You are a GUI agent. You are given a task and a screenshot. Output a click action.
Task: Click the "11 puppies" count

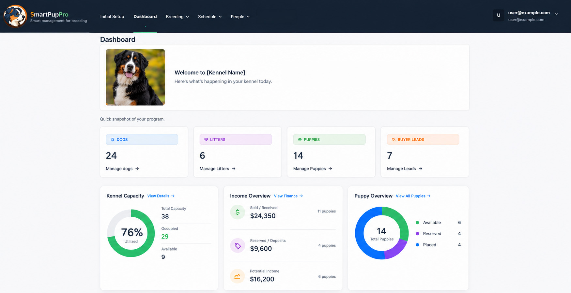click(x=327, y=211)
